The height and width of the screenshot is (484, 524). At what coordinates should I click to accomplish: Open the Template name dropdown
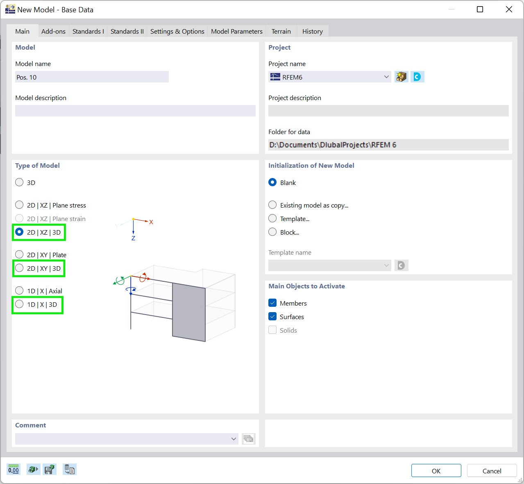tap(386, 265)
